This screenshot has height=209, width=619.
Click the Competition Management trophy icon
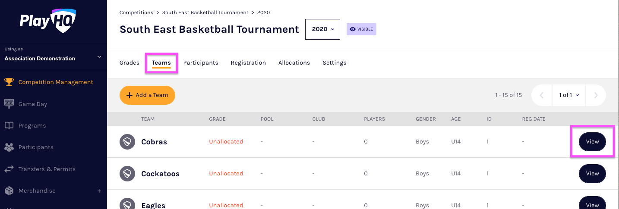tap(9, 82)
